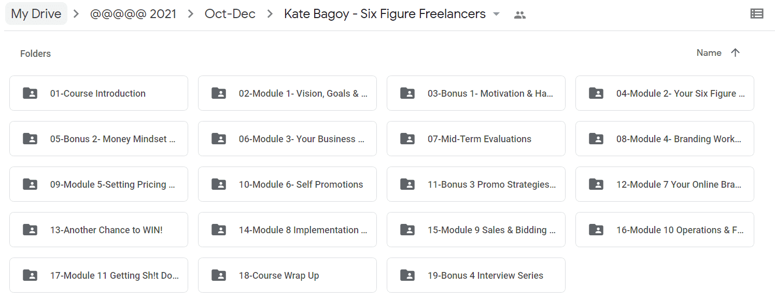Click shared folder icon of 01-Course Introduction

tap(30, 94)
